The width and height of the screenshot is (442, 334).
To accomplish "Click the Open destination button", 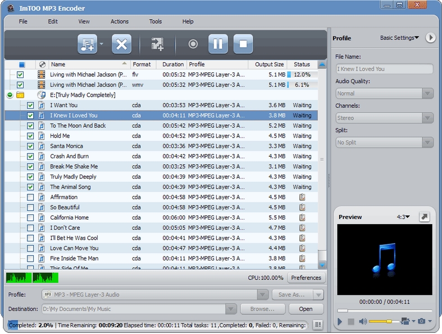I will (x=306, y=309).
